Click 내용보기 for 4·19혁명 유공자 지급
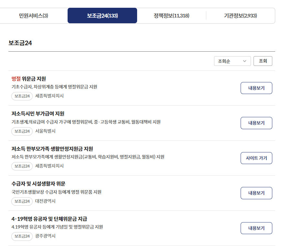The width and height of the screenshot is (282, 246). click(256, 228)
